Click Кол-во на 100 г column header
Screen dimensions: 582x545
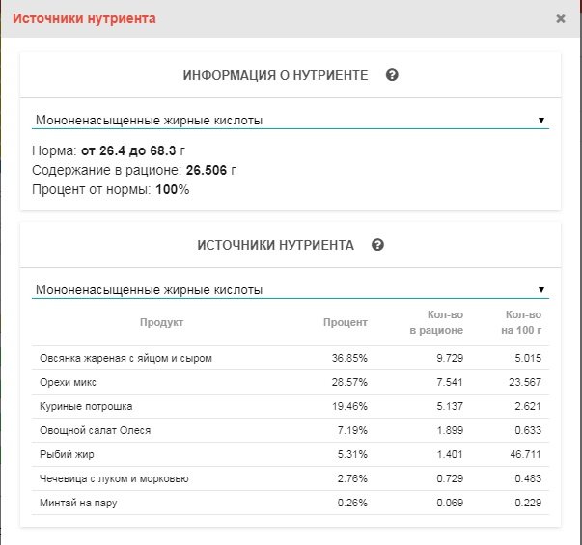[x=522, y=323]
